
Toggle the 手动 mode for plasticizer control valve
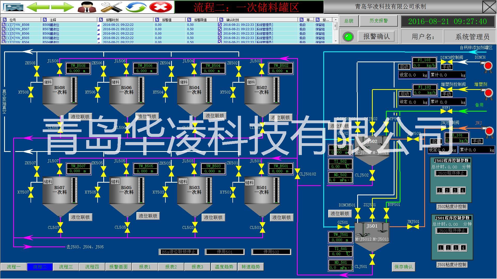coord(447,94)
